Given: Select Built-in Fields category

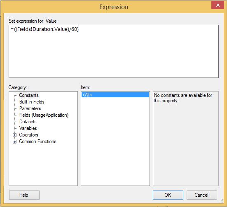Looking at the screenshot, I should point(32,102).
